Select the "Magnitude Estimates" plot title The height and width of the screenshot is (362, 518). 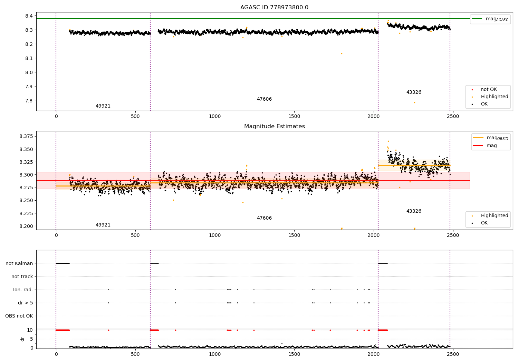click(274, 127)
